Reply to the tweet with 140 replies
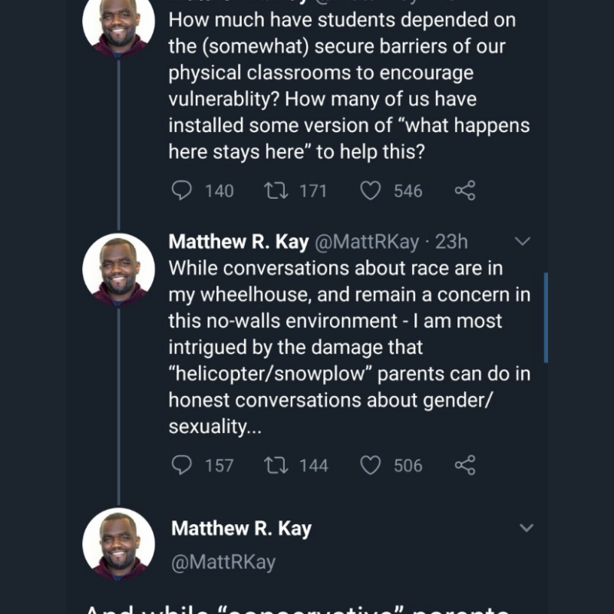 pyautogui.click(x=181, y=190)
